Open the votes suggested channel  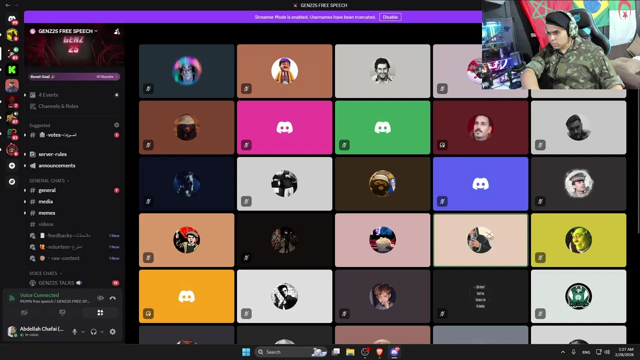click(74, 135)
